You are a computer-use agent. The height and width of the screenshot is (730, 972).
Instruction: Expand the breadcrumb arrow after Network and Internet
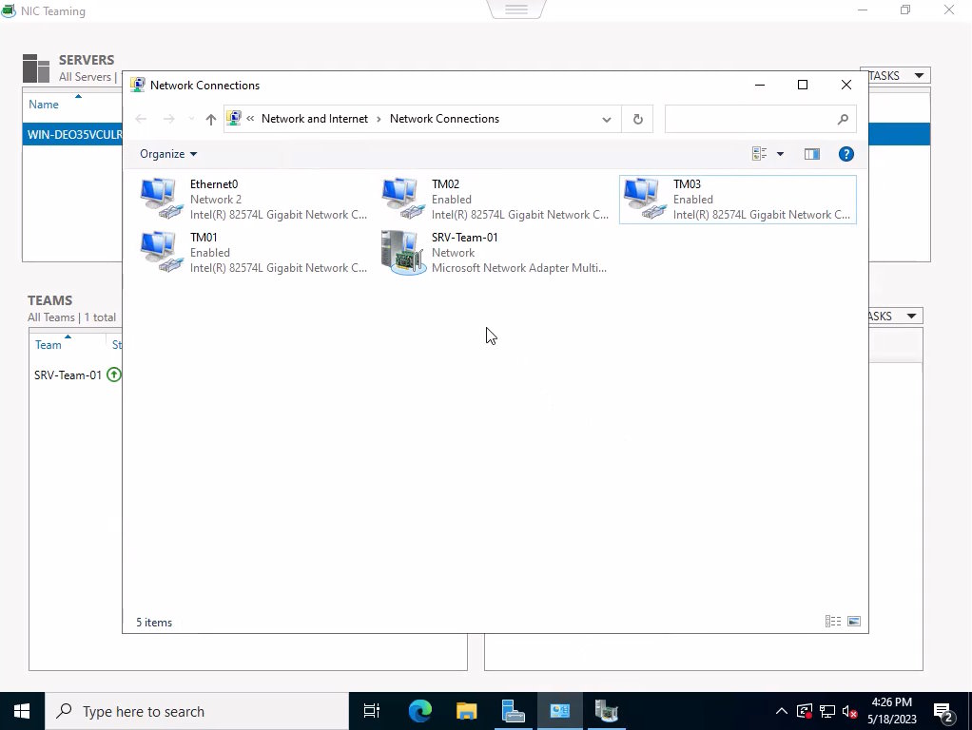tap(379, 119)
